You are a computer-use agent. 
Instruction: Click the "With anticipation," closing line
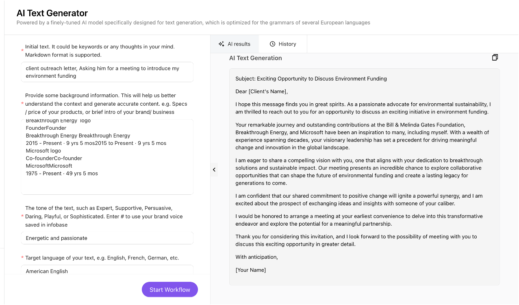pyautogui.click(x=256, y=257)
